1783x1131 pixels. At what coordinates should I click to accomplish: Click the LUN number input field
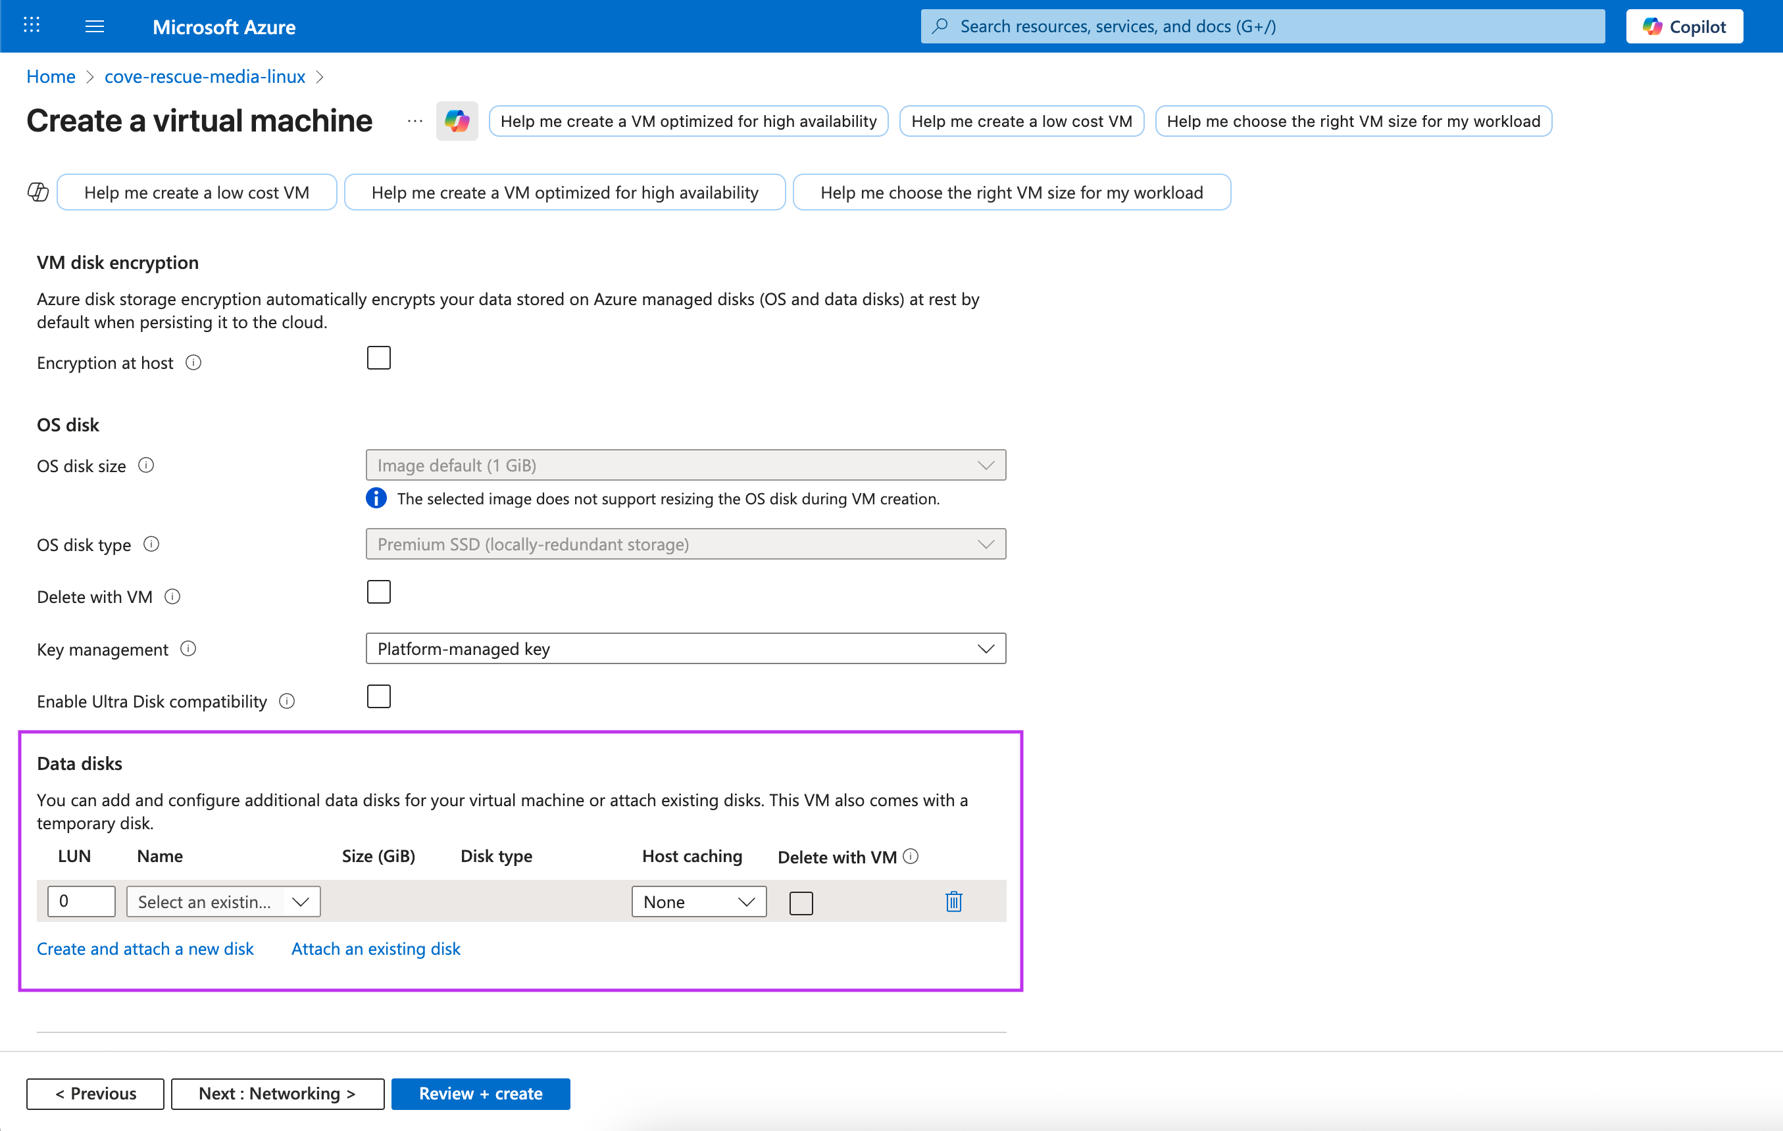(81, 901)
